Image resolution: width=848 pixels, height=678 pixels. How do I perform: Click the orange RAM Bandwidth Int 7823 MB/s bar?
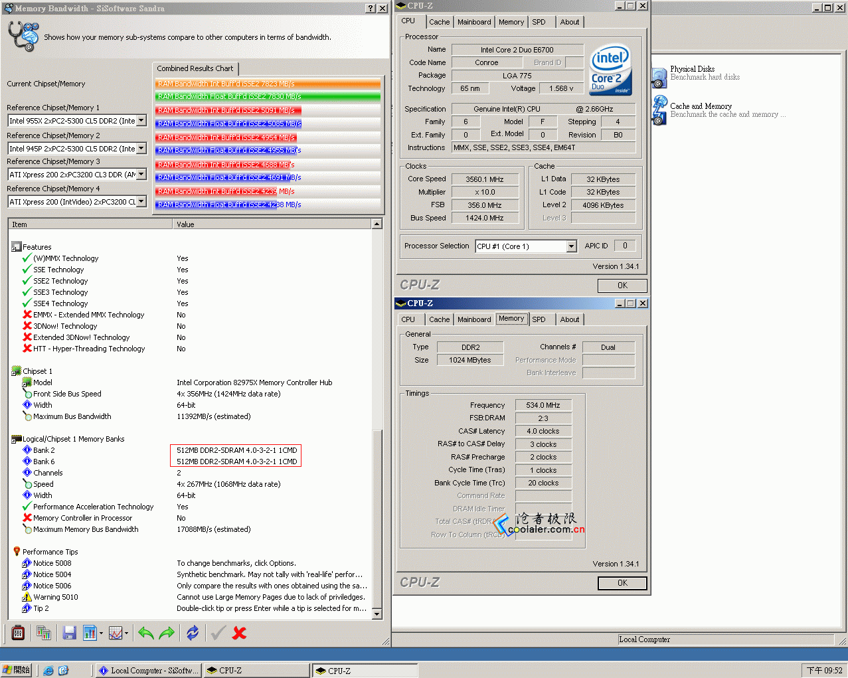pos(268,84)
